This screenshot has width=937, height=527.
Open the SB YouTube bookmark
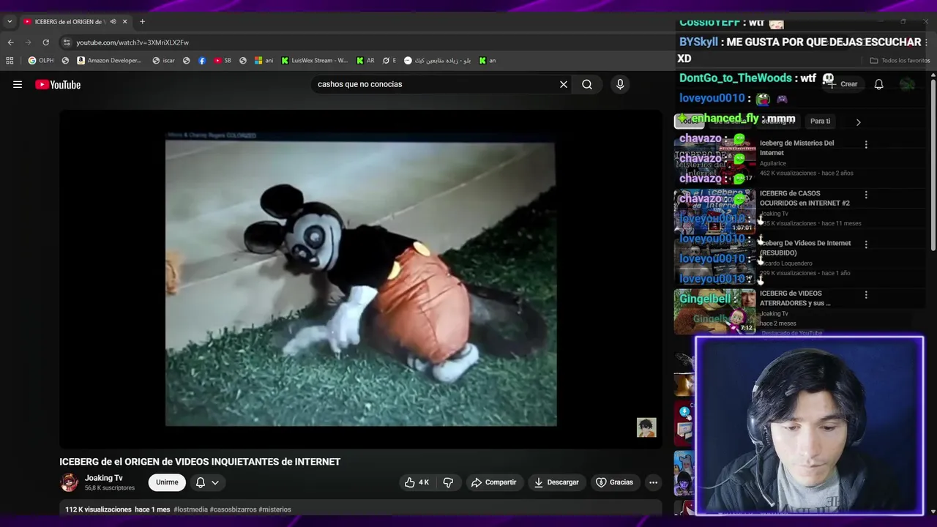coord(223,61)
